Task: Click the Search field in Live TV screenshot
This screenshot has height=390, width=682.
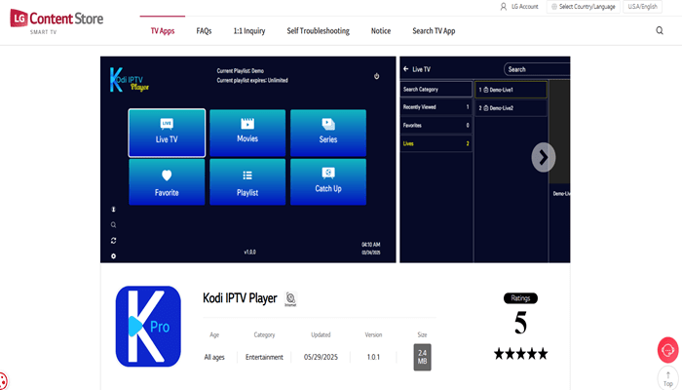Action: click(x=537, y=69)
